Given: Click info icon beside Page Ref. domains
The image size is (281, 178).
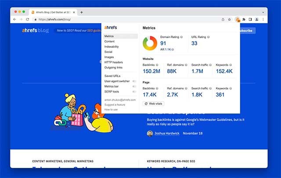Looking at the screenshot, I should click(186, 89).
